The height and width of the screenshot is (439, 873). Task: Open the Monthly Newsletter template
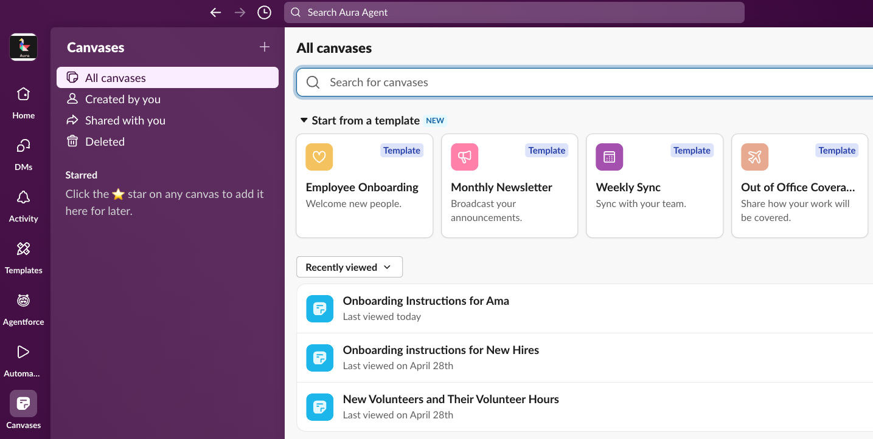click(509, 186)
